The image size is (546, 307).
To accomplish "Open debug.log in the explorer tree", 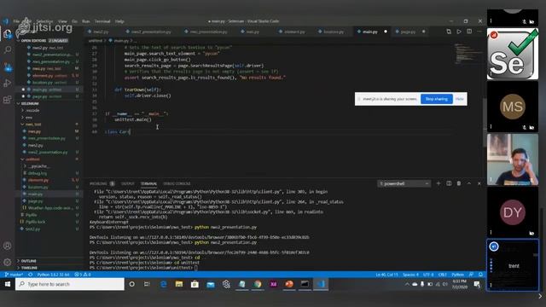I will [x=37, y=173].
